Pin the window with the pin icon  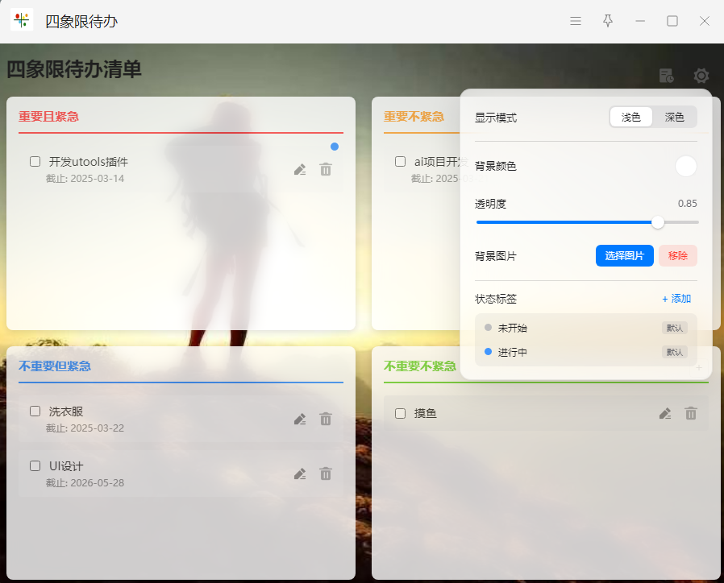(x=608, y=21)
